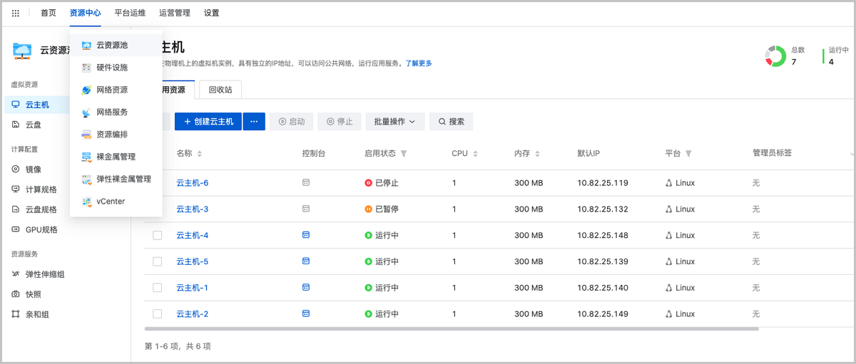
Task: Open console icon for 云主机-2
Action: [306, 313]
